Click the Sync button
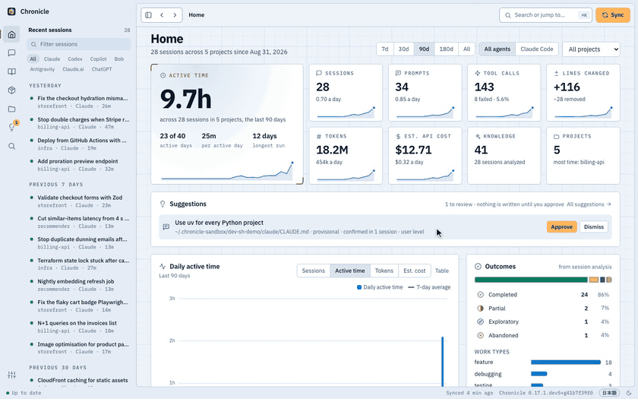This screenshot has width=638, height=399. coord(613,15)
